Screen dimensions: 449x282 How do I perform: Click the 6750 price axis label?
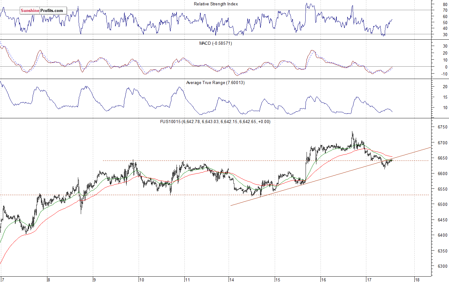click(443, 127)
